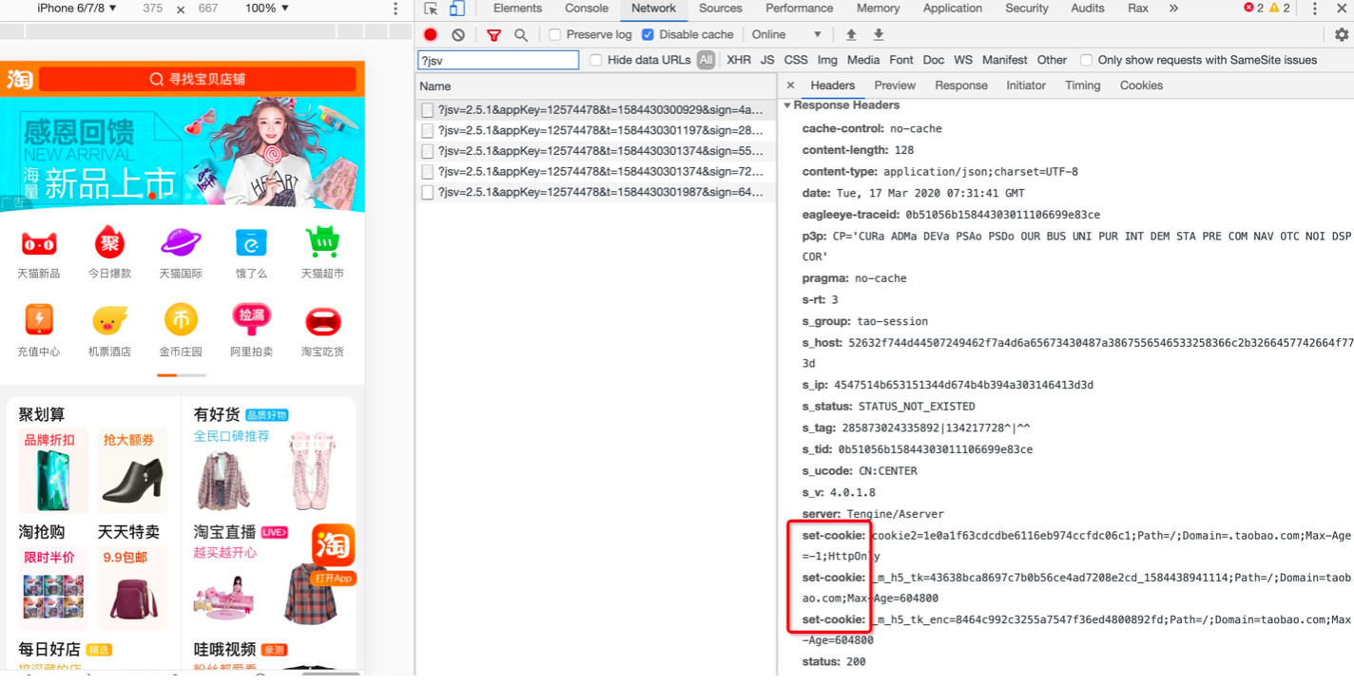Image resolution: width=1354 pixels, height=685 pixels.
Task: Show the Response tab of request
Action: pyautogui.click(x=961, y=86)
